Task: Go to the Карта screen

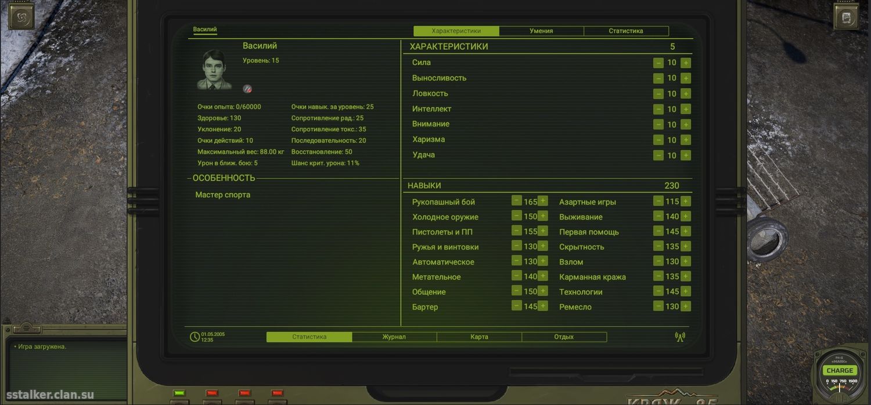Action: click(479, 337)
